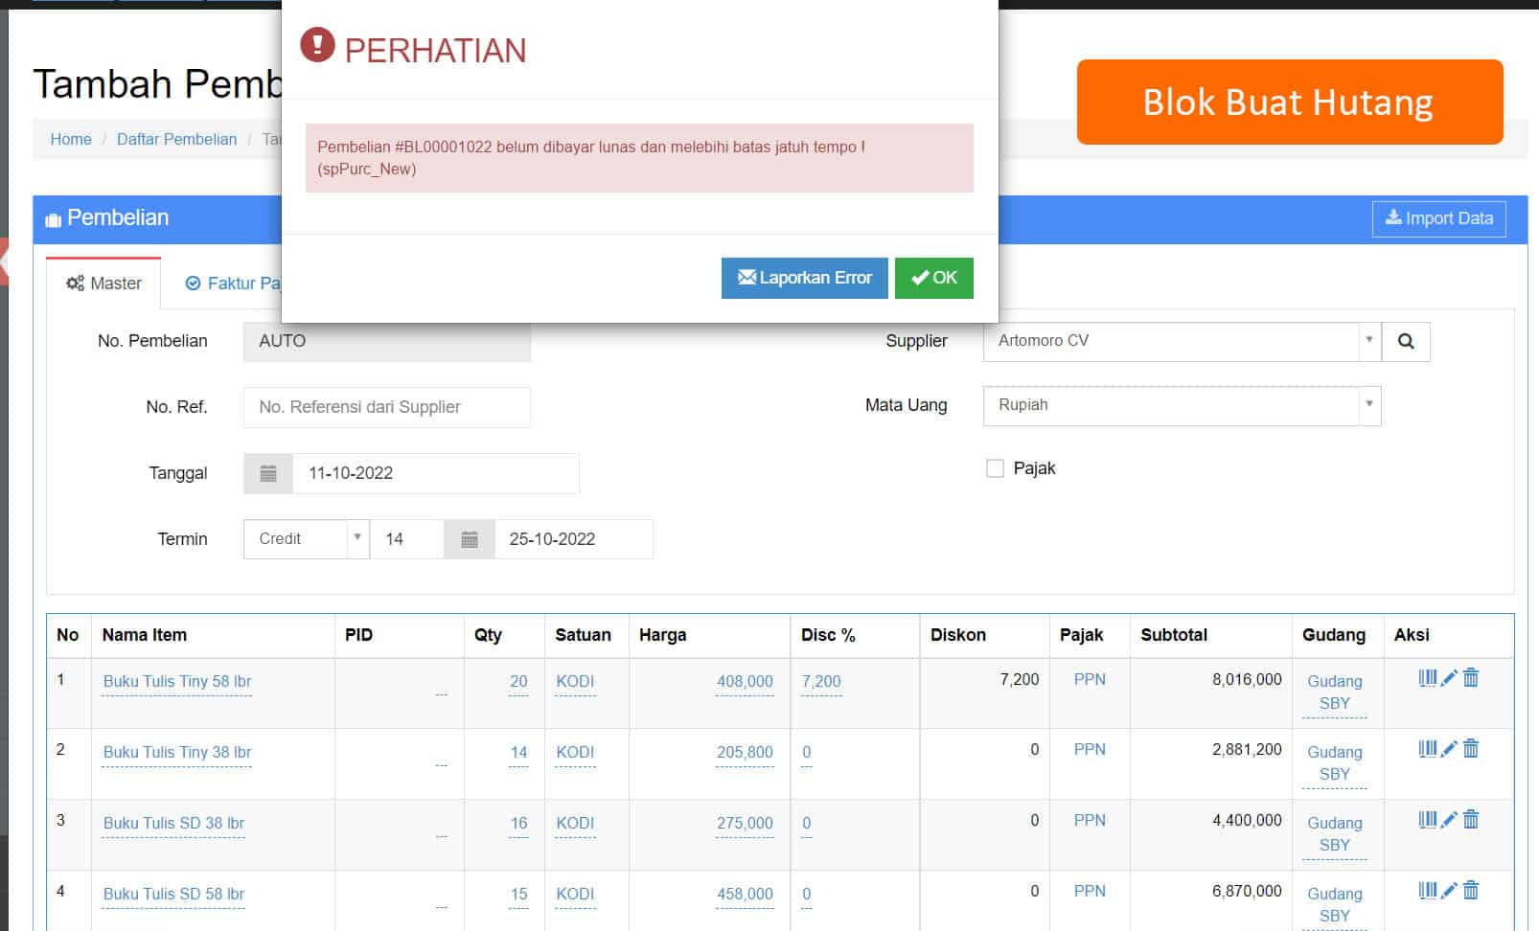Viewport: 1539px width, 931px height.
Task: Open the Tanggal calendar picker icon
Action: (x=268, y=473)
